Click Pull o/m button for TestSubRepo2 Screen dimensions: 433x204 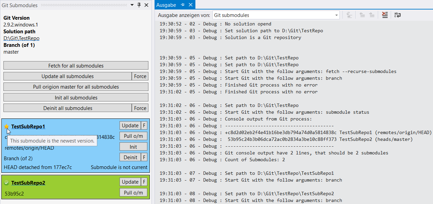[133, 192]
